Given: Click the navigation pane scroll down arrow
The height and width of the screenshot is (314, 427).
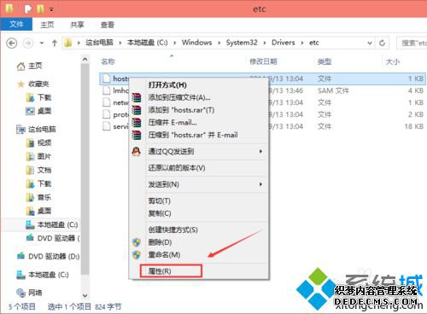Looking at the screenshot, I should pyautogui.click(x=85, y=296).
